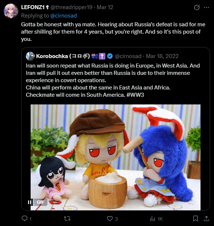The width and height of the screenshot is (214, 226).
Task: Click Korobochka's small profile picture
Action: 30,56
